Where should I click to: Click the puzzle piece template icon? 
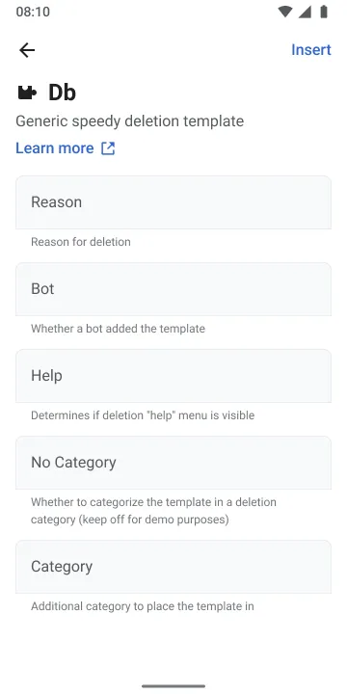point(27,93)
